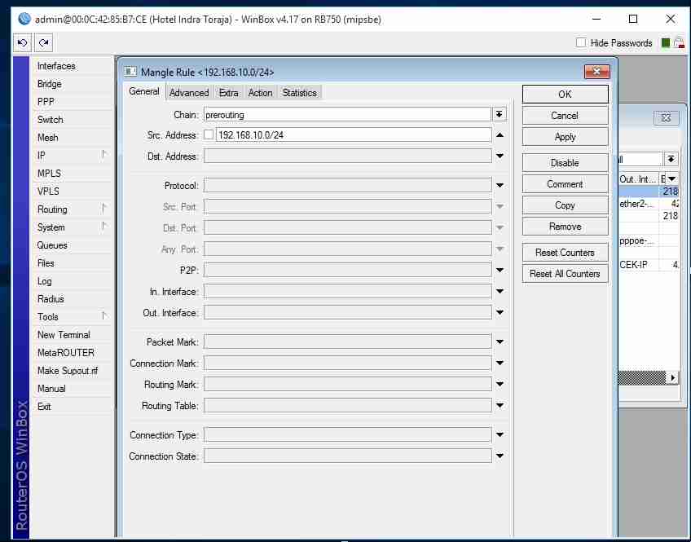Close the Mangle Rule dialog with red X

tap(596, 72)
